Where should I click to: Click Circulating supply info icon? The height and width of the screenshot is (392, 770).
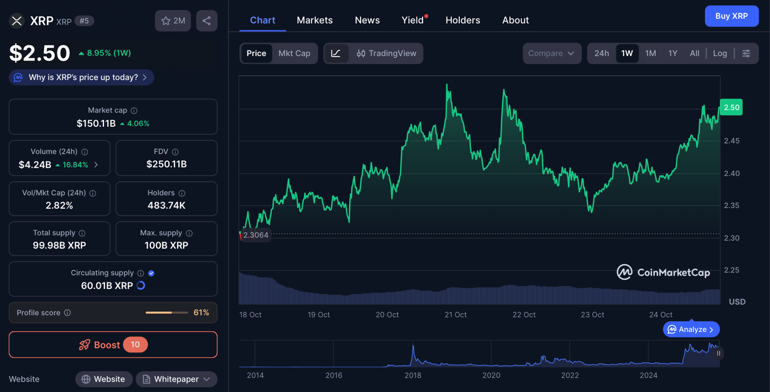click(x=141, y=273)
